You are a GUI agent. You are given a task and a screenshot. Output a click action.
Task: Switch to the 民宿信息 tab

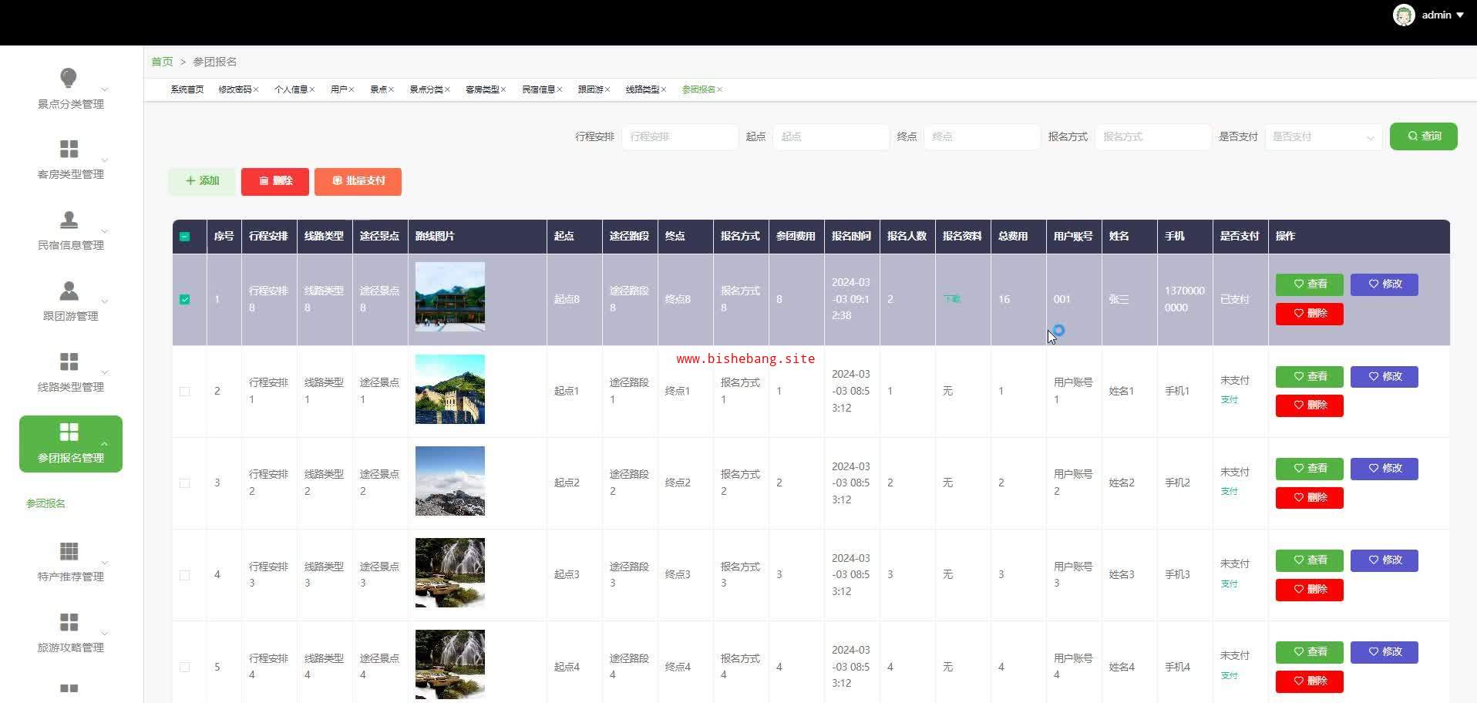(538, 89)
